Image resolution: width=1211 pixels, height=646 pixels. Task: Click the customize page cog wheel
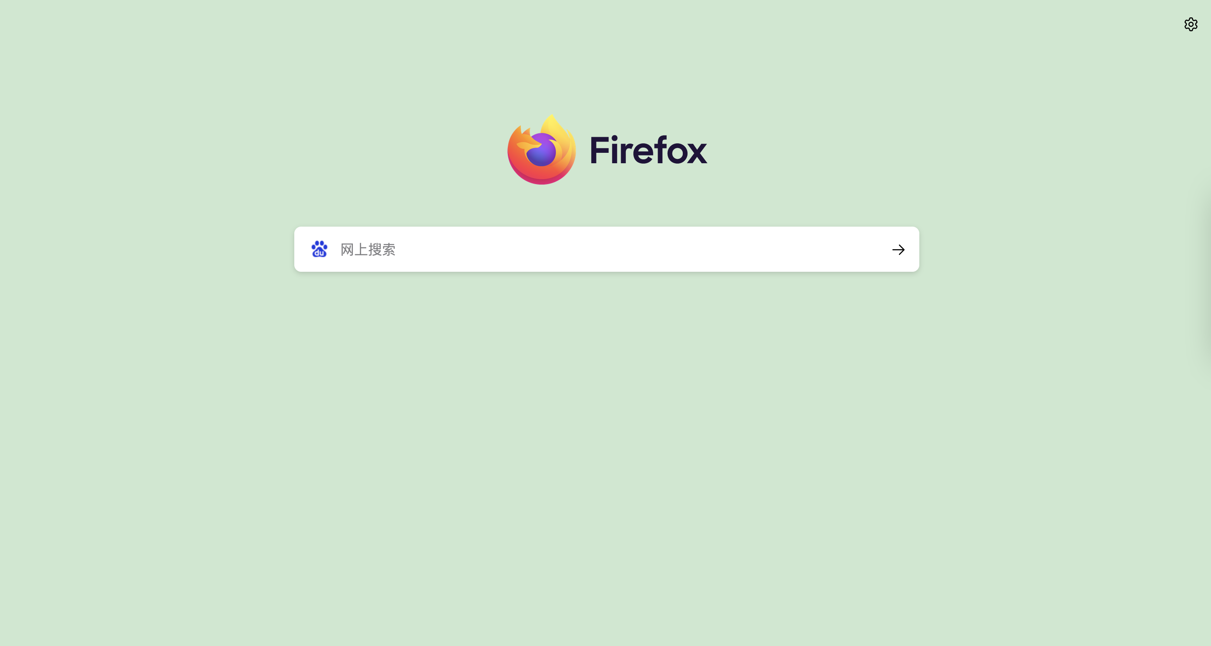pos(1190,24)
